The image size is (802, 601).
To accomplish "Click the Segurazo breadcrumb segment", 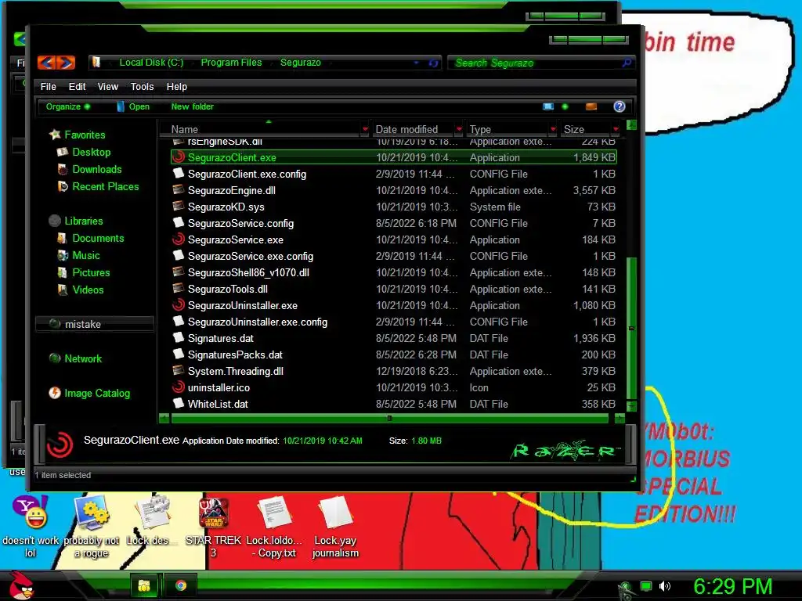I will tap(300, 63).
